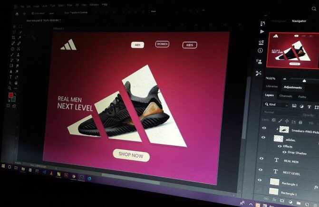Hide the Sneakers-PNG layer
The width and height of the screenshot is (319, 207).
[264, 128]
